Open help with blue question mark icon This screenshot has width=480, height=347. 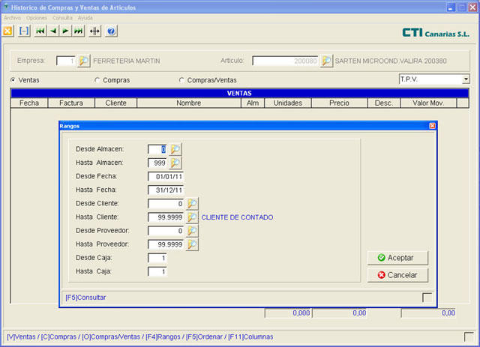pyautogui.click(x=112, y=31)
